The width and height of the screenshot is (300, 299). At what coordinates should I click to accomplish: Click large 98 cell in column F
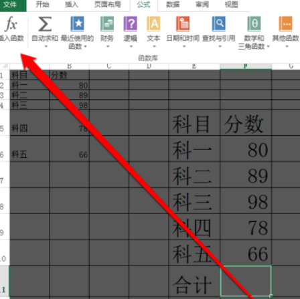[246, 201]
